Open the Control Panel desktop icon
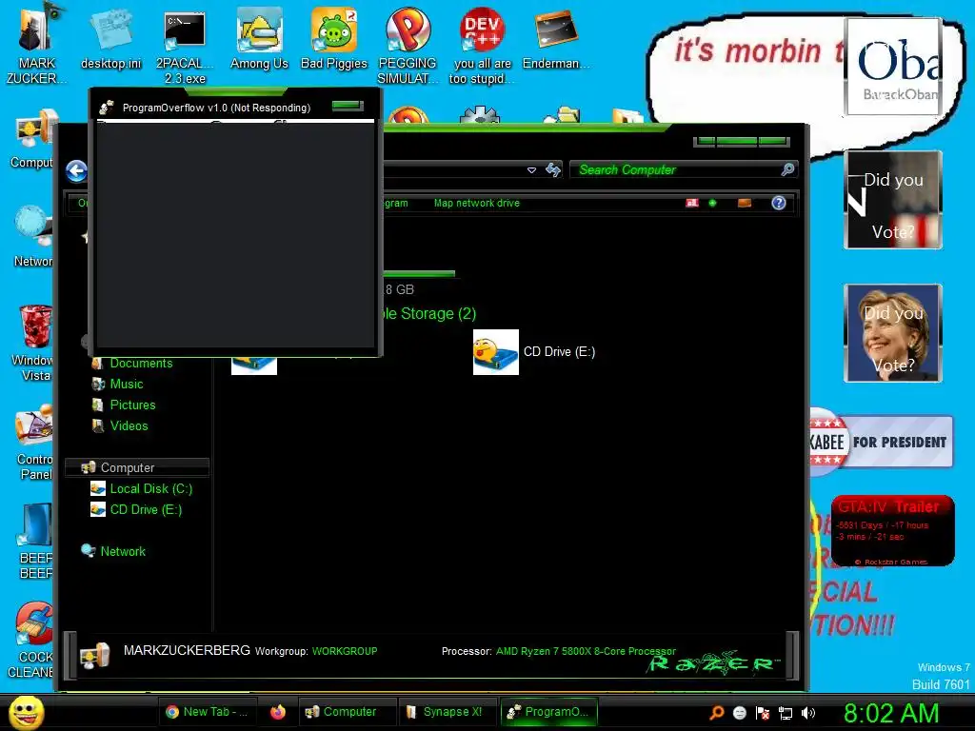Image resolution: width=975 pixels, height=731 pixels. click(x=33, y=442)
